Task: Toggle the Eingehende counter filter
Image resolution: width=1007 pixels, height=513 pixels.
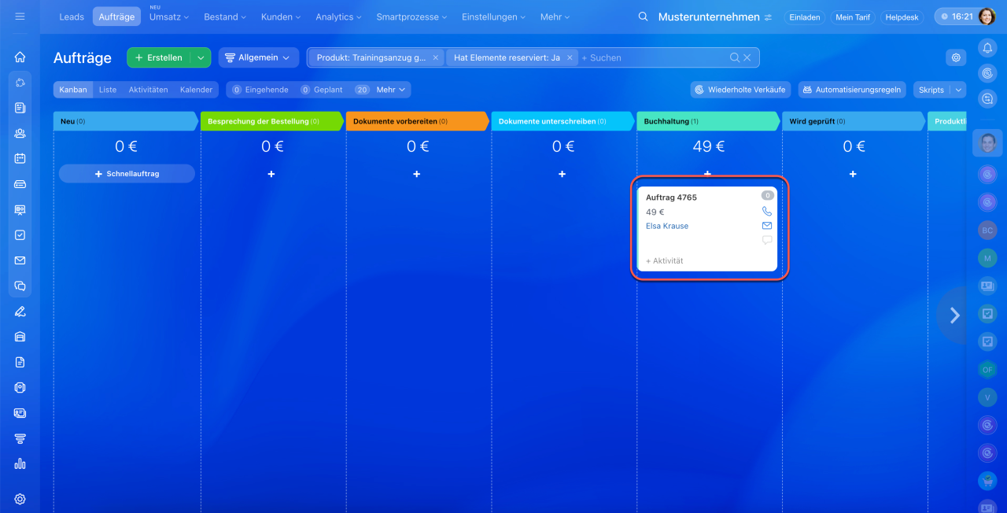Action: click(x=260, y=90)
